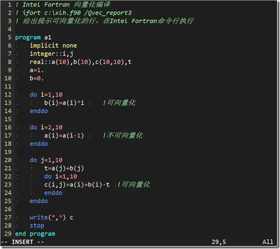Click the 'write(*,*) c' statement
Screen dimensions: 280x249
pyautogui.click(x=51, y=217)
